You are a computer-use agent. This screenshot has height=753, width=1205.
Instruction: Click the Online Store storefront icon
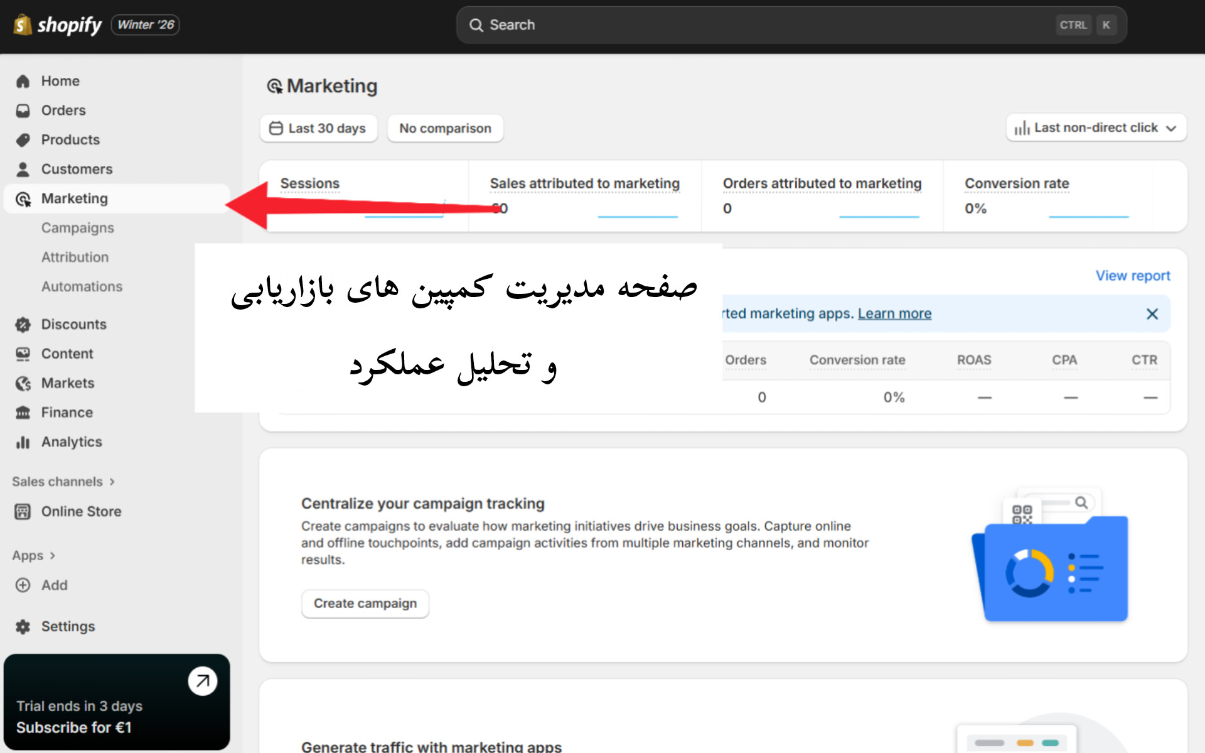[23, 512]
